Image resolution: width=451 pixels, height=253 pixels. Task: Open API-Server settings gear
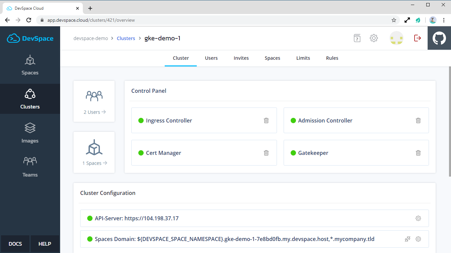pos(418,218)
